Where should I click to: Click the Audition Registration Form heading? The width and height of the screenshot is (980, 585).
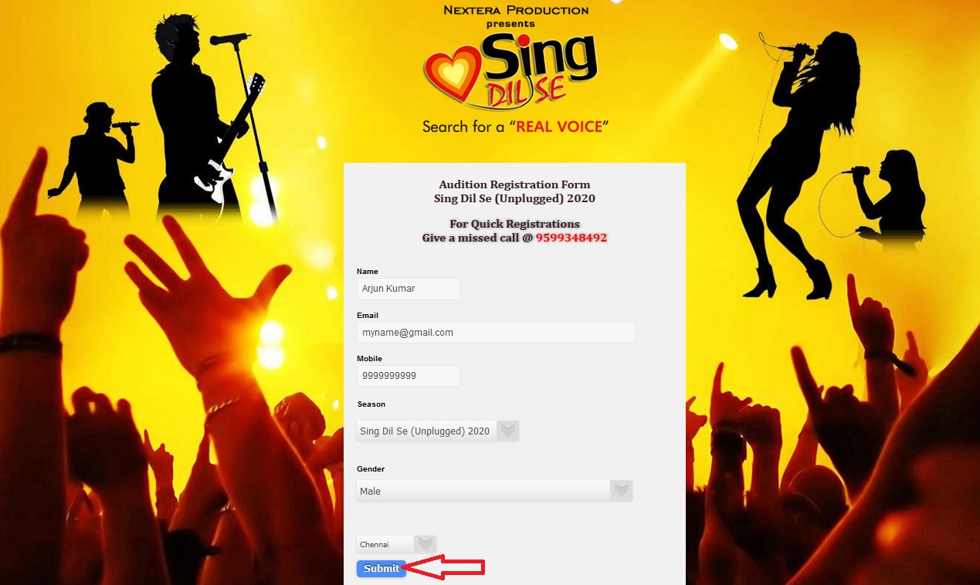[x=514, y=184]
